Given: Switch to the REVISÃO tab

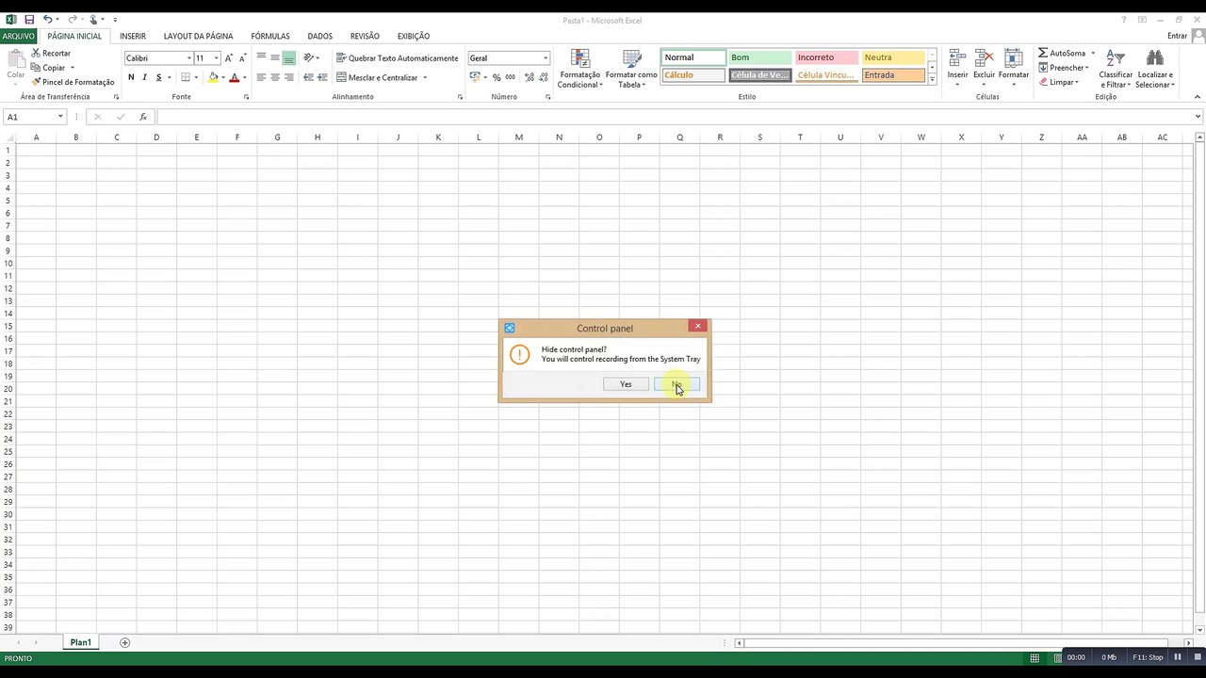Looking at the screenshot, I should (x=365, y=36).
